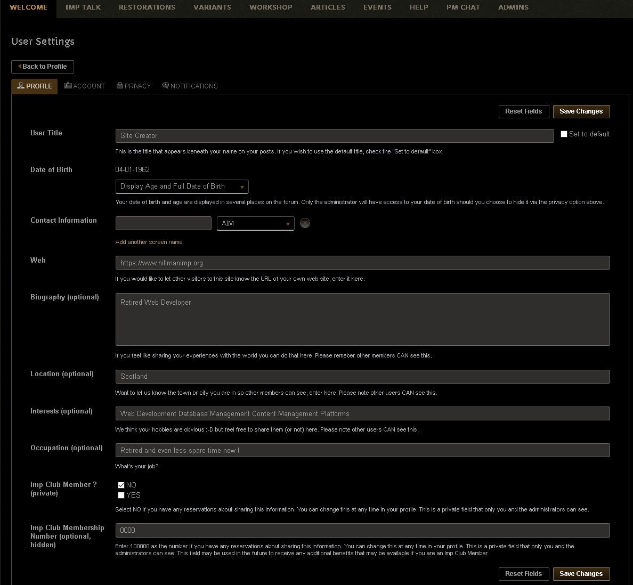Open the AIM contact type dropdown

[x=255, y=224]
